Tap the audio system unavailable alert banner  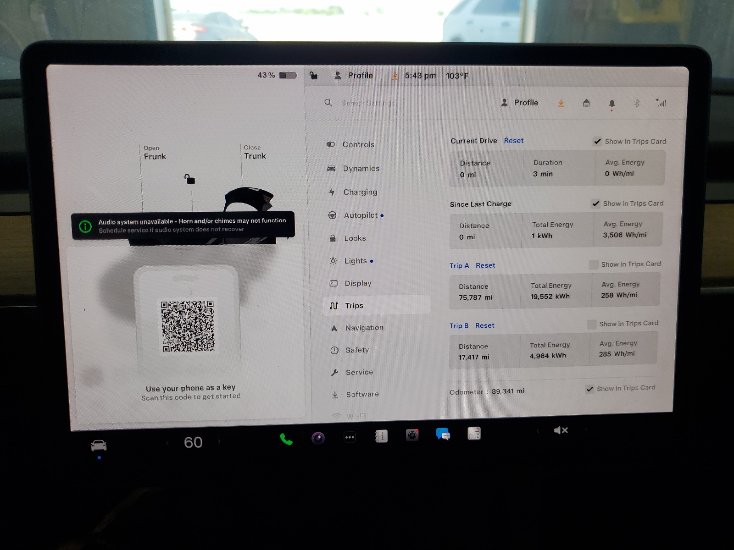(x=183, y=225)
